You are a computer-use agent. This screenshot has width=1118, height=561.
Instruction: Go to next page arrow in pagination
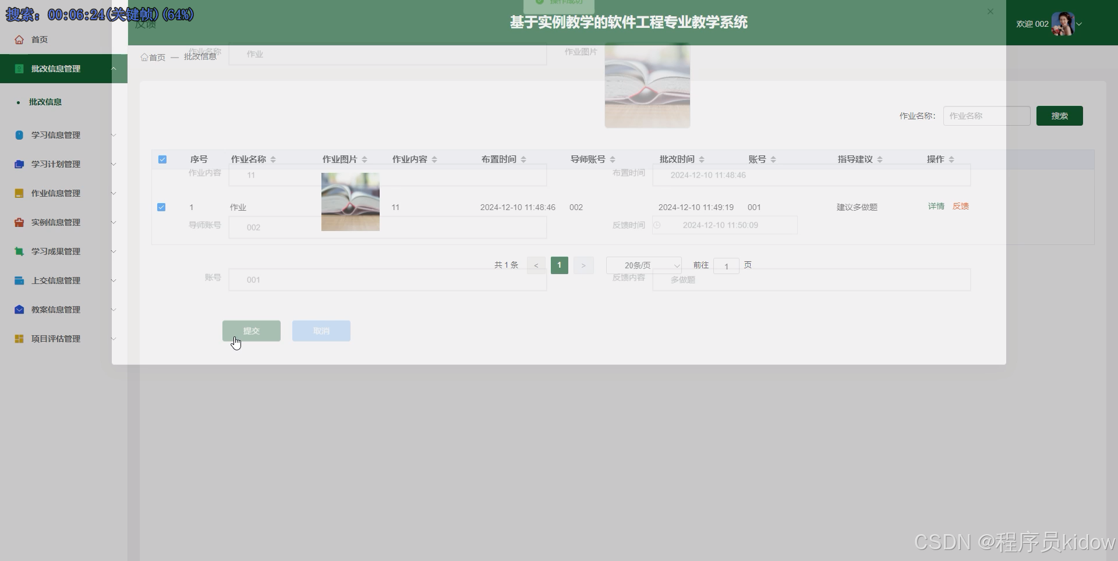pyautogui.click(x=583, y=265)
